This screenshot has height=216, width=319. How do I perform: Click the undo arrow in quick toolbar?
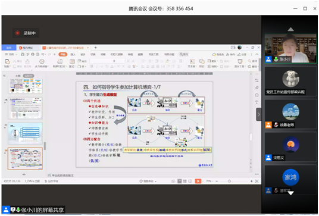point(43,54)
